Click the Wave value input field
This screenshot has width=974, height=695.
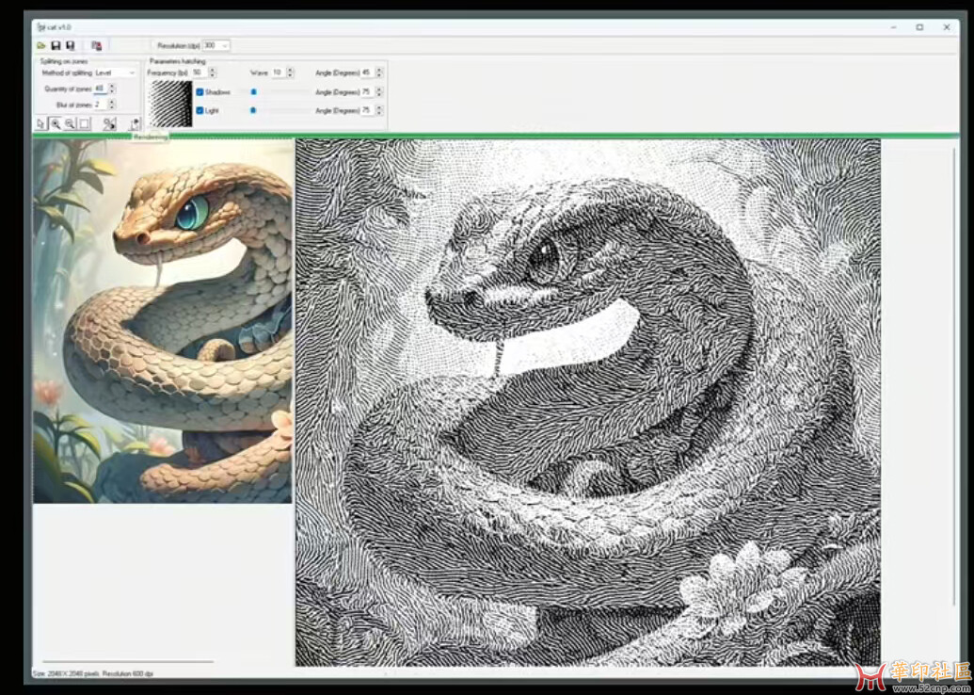tap(278, 73)
